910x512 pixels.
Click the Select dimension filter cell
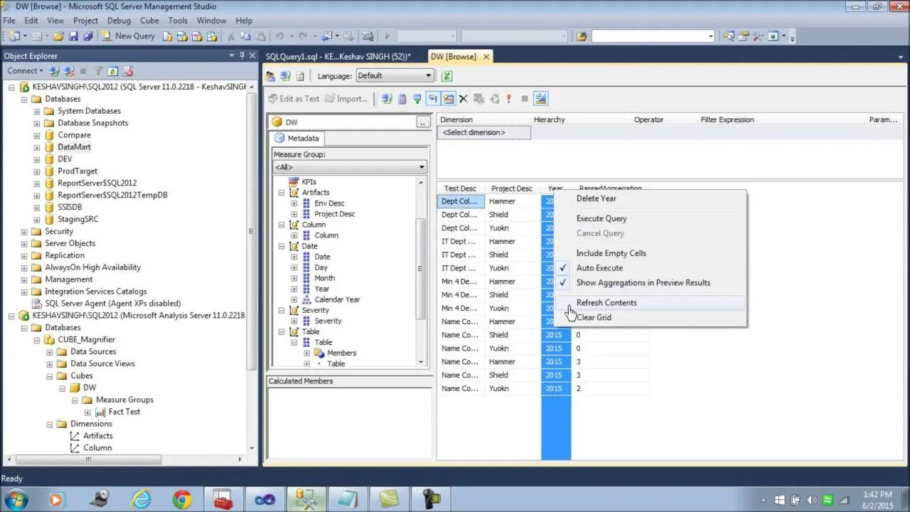483,133
